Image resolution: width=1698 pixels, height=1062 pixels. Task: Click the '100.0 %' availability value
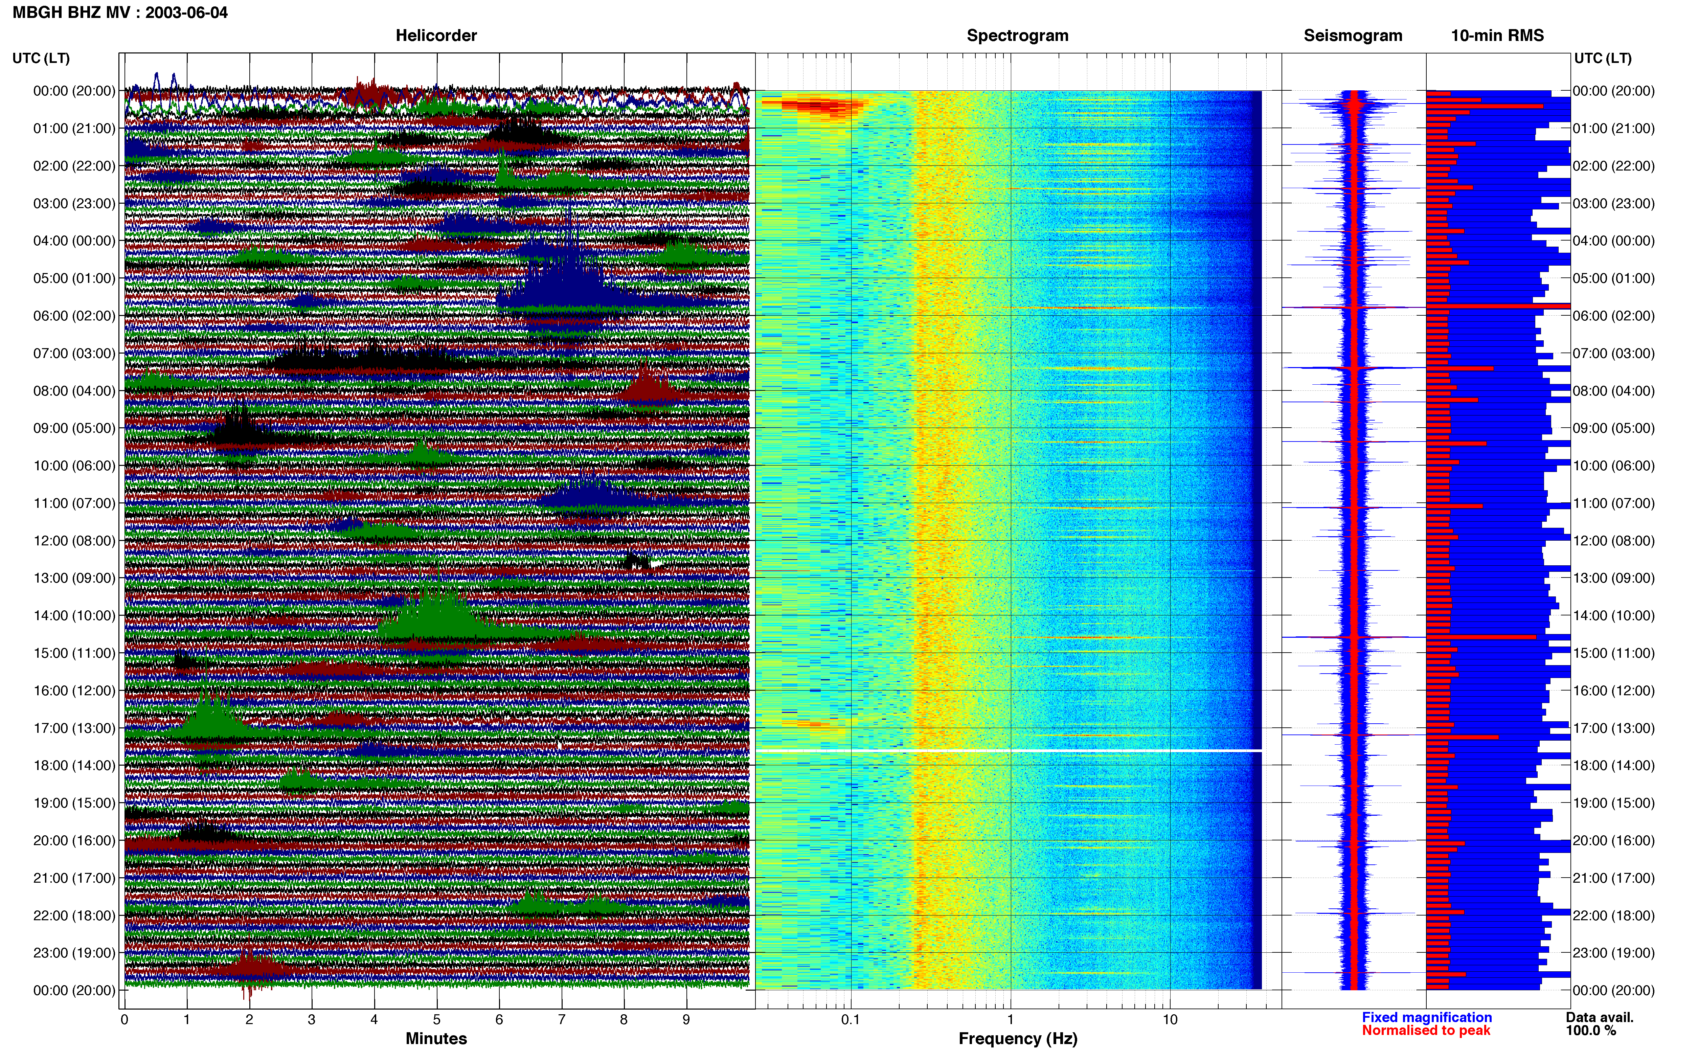[x=1590, y=1031]
